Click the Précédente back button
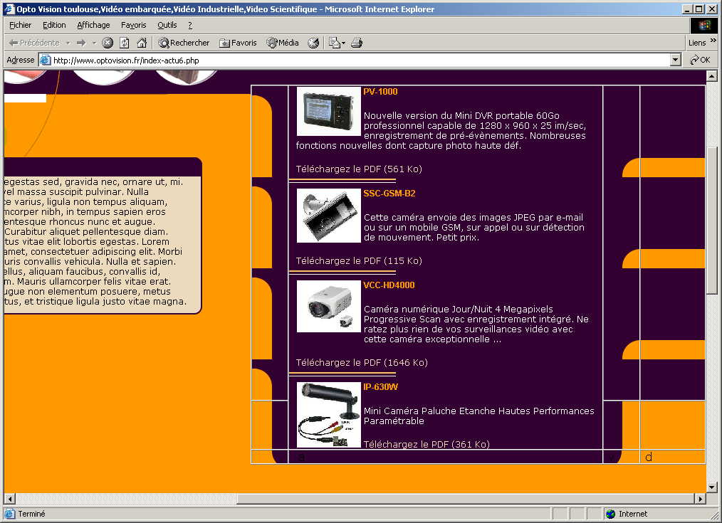 click(34, 43)
